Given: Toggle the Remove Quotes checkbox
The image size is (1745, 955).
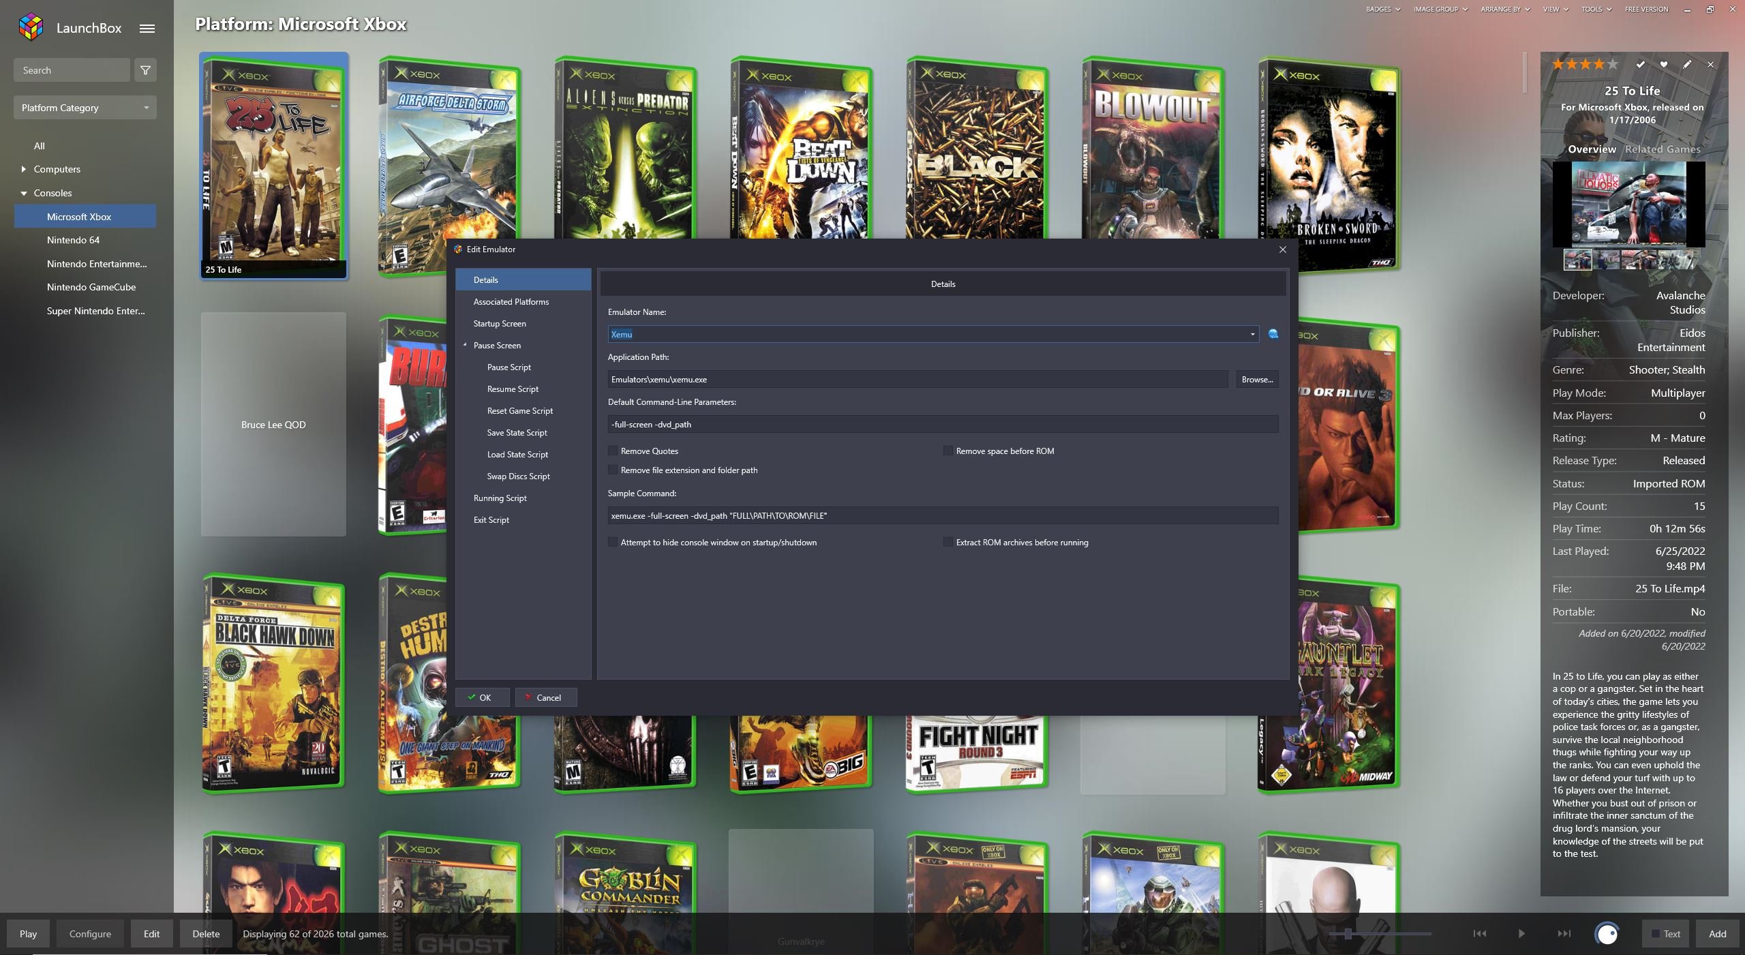Looking at the screenshot, I should [613, 451].
